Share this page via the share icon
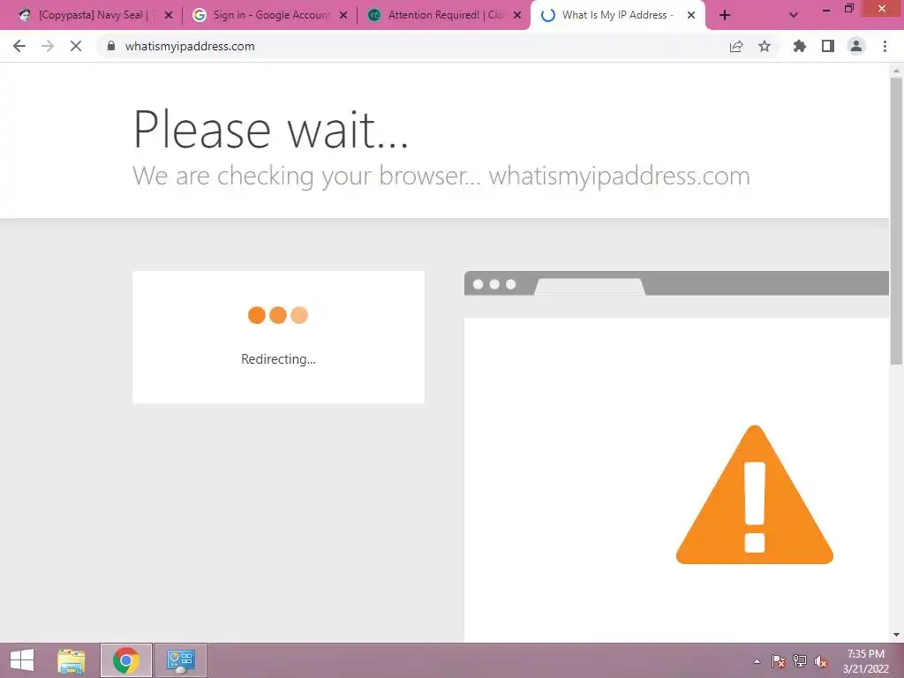The image size is (904, 678). coord(736,46)
